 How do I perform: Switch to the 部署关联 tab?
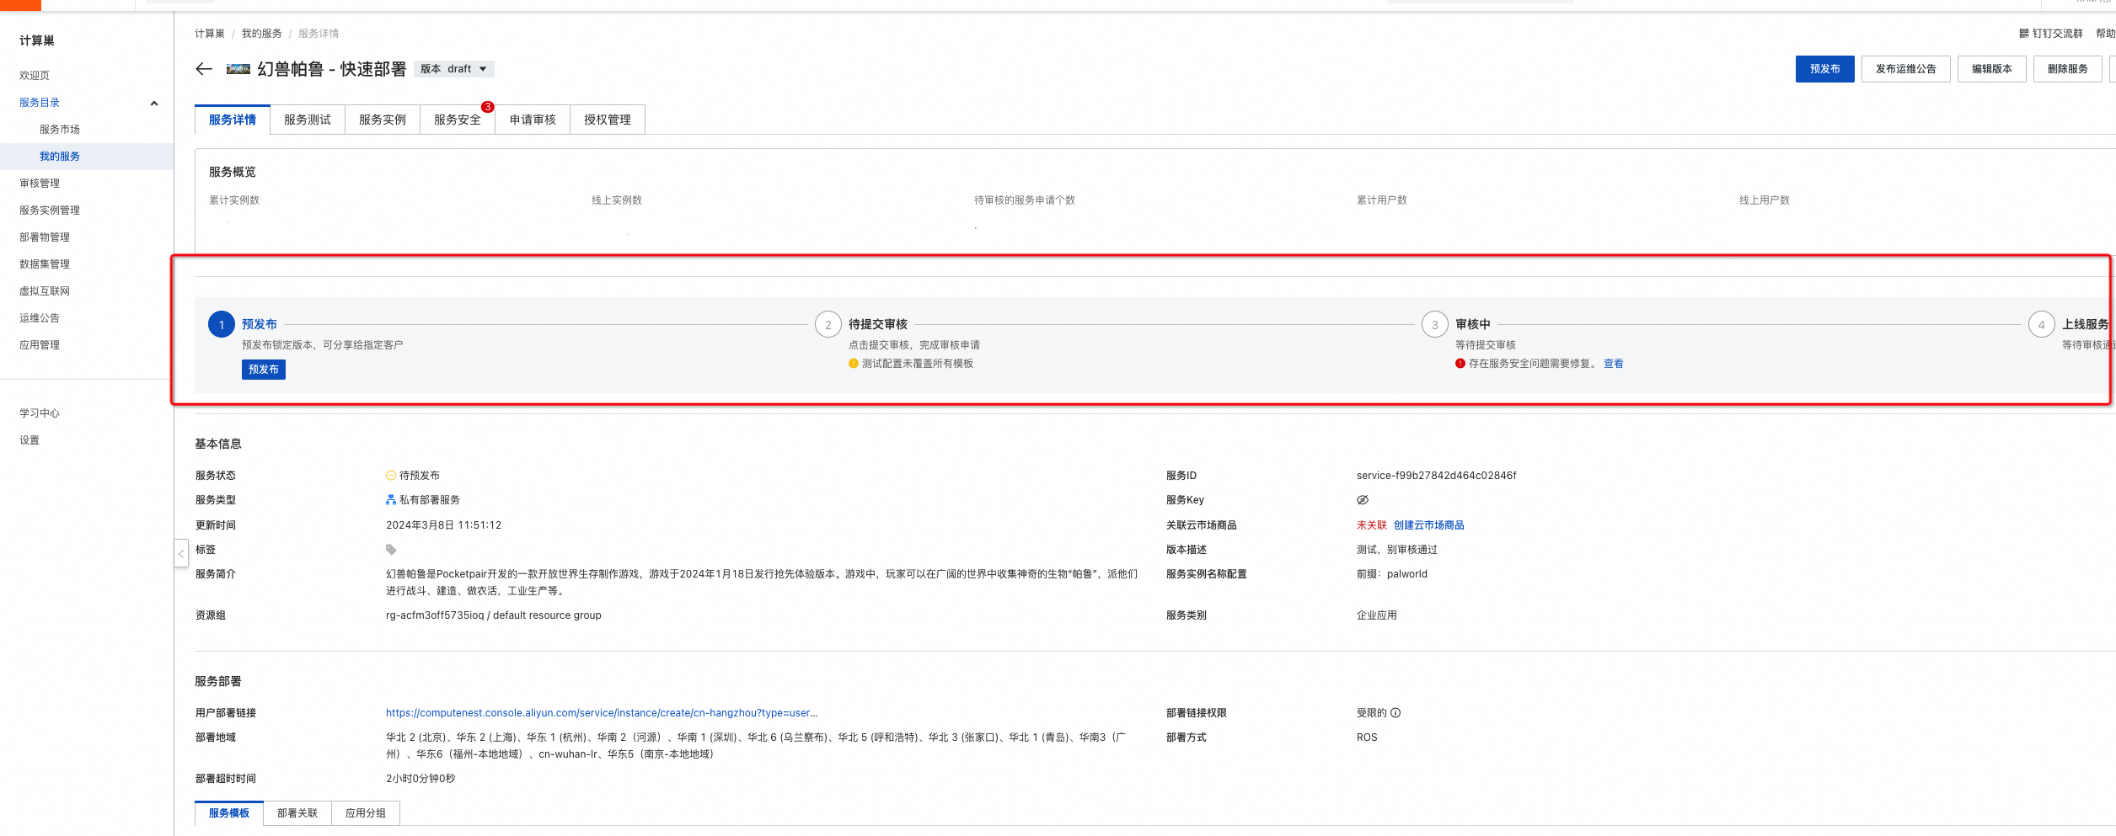297,813
